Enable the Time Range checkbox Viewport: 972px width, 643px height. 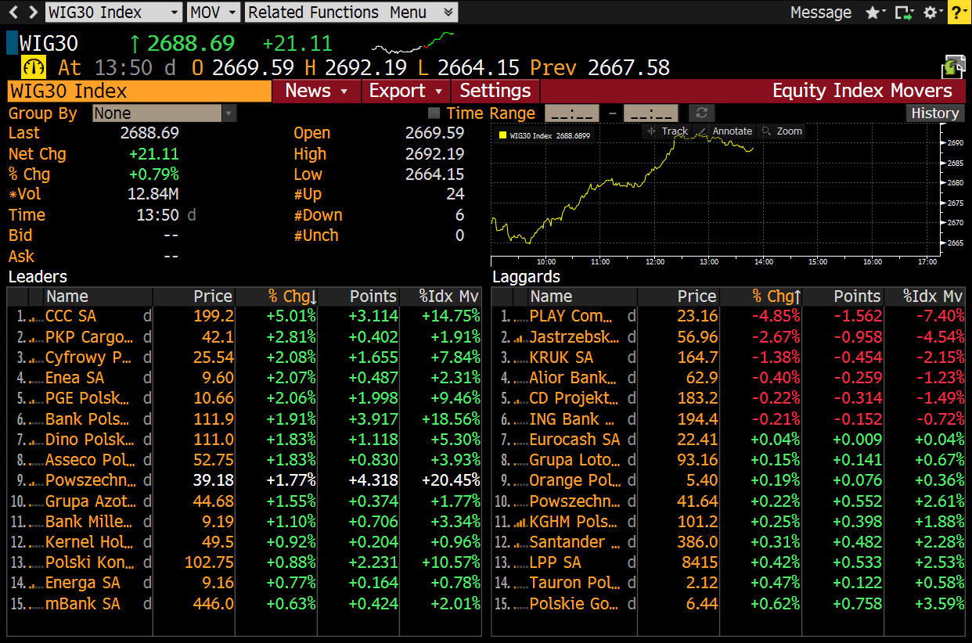click(x=434, y=113)
